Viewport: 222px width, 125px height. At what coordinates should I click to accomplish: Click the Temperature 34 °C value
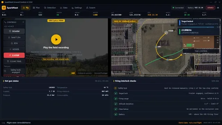click(106, 87)
